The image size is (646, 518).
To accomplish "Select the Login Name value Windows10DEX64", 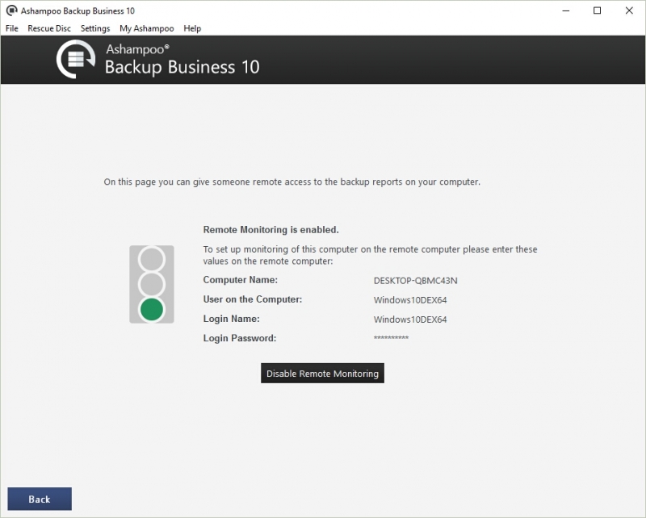I will pos(410,320).
